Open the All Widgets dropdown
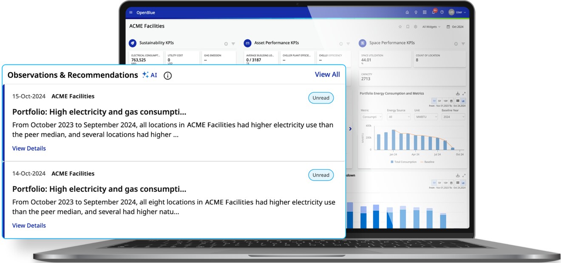This screenshot has height=263, width=561. [431, 27]
